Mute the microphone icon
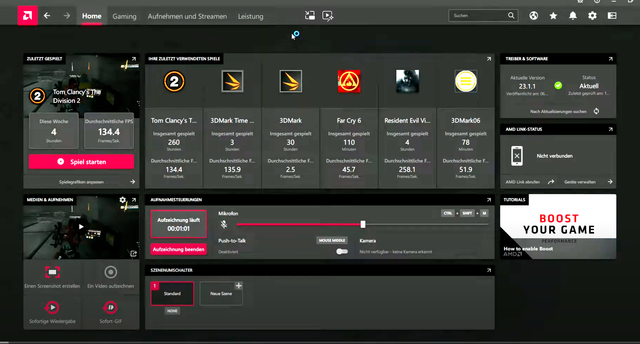640x344 pixels. click(224, 224)
